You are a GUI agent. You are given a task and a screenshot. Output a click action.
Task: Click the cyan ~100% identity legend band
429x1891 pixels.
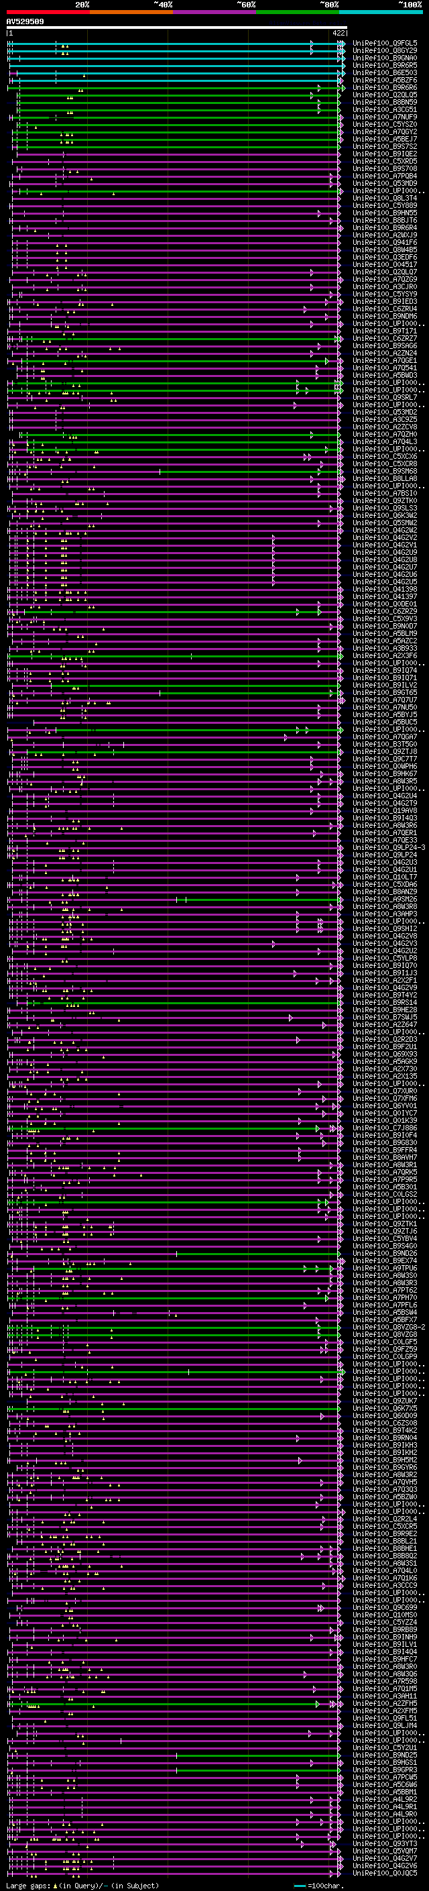381,12
